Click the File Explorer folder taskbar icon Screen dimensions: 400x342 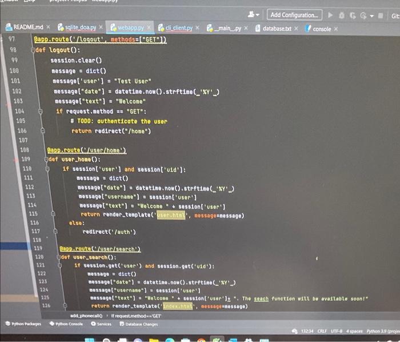(154, 340)
